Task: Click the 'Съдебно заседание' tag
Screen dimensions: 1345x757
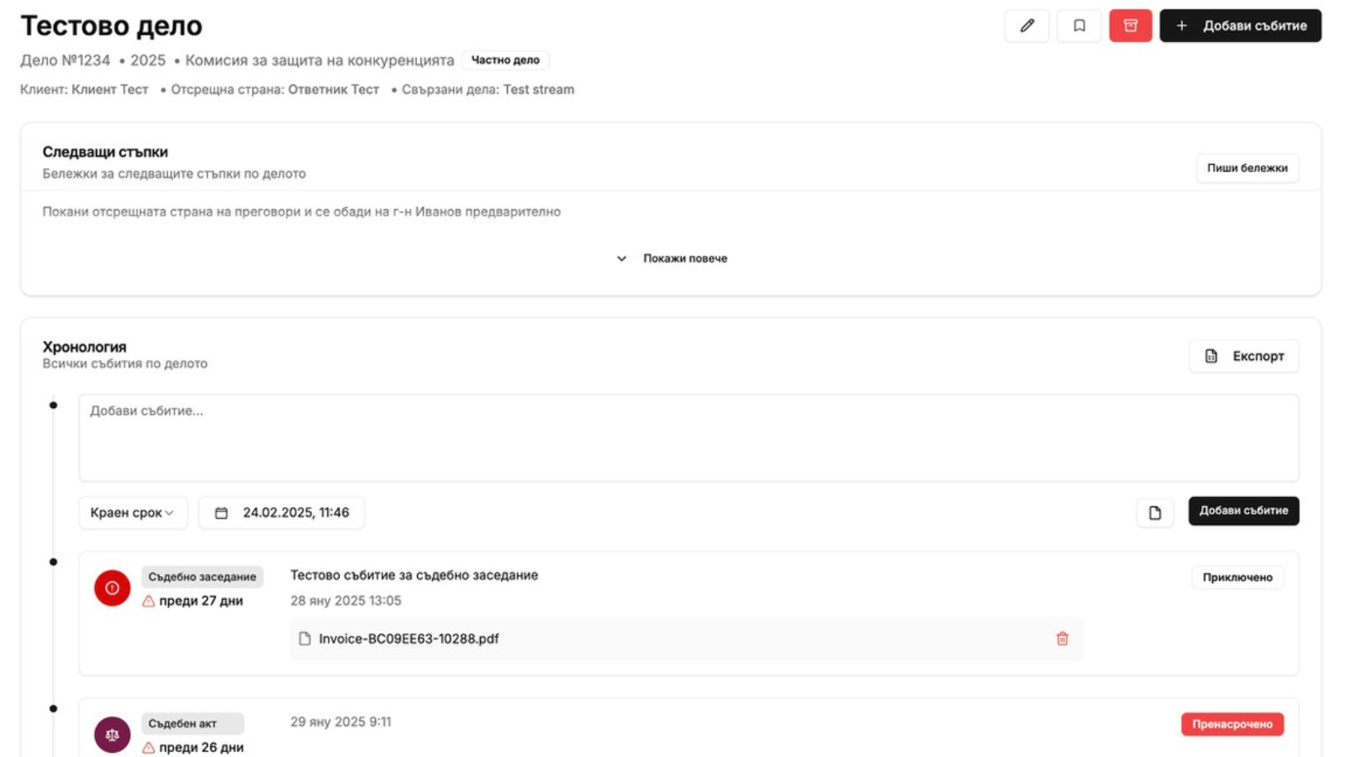Action: pos(202,577)
